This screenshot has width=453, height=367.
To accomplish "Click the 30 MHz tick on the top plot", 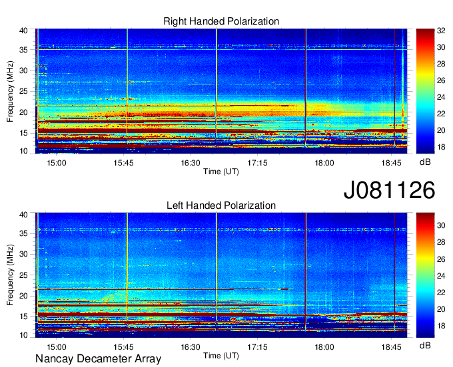I will tap(23, 70).
